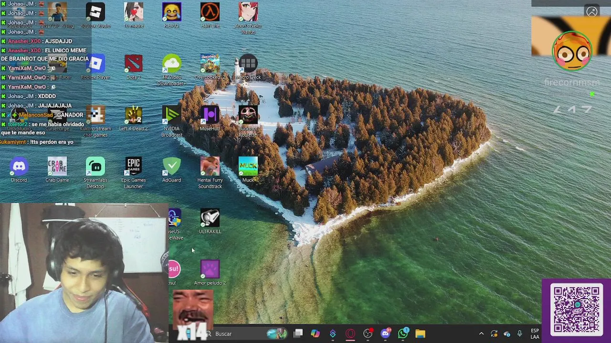Image resolution: width=611 pixels, height=343 pixels.
Task: Select the Dota 2 desktop icon
Action: tap(134, 67)
